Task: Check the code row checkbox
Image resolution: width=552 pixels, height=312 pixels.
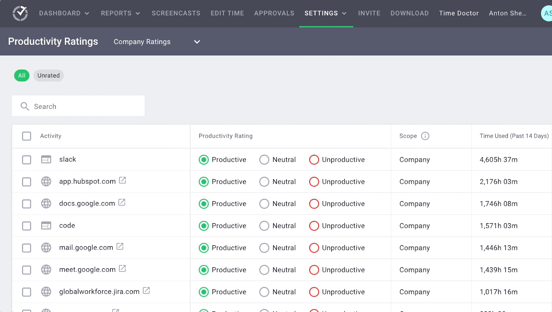Action: (x=27, y=226)
